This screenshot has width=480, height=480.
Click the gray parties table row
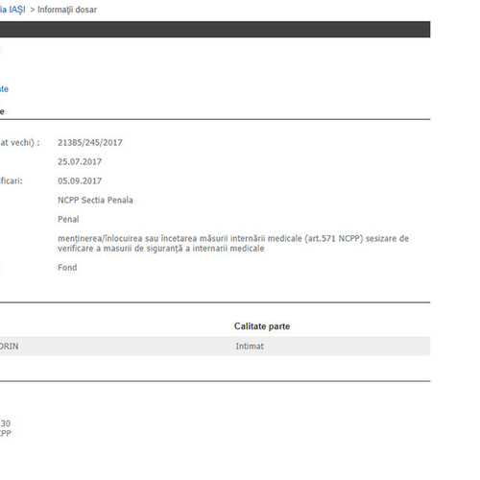(x=215, y=346)
